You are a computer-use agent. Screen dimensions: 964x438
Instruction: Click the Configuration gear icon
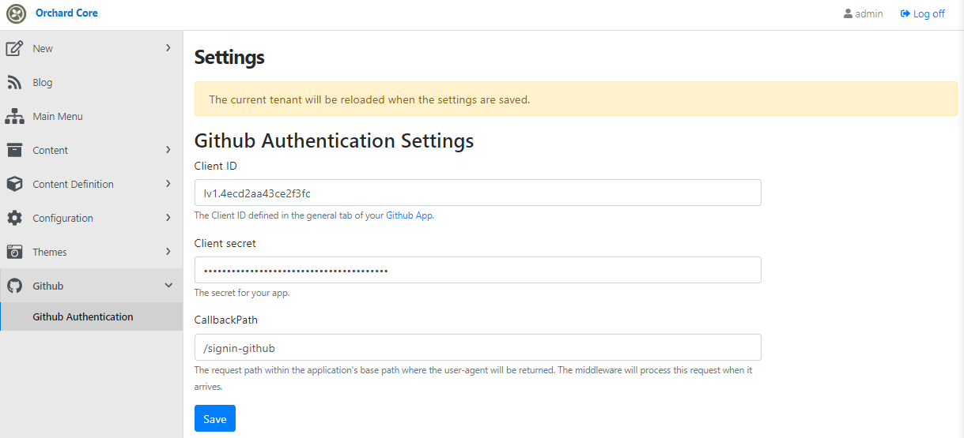[14, 218]
